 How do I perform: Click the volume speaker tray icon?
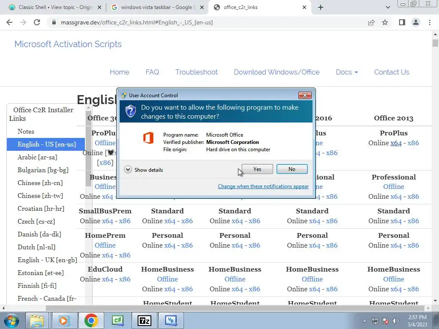pos(396,321)
